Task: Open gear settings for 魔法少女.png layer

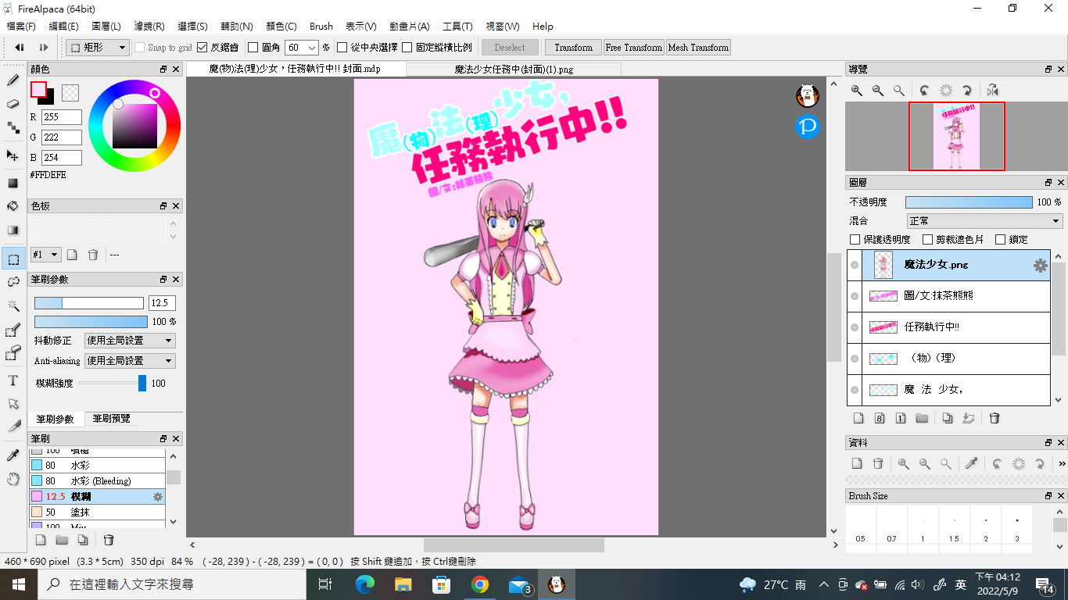Action: pyautogui.click(x=1040, y=265)
